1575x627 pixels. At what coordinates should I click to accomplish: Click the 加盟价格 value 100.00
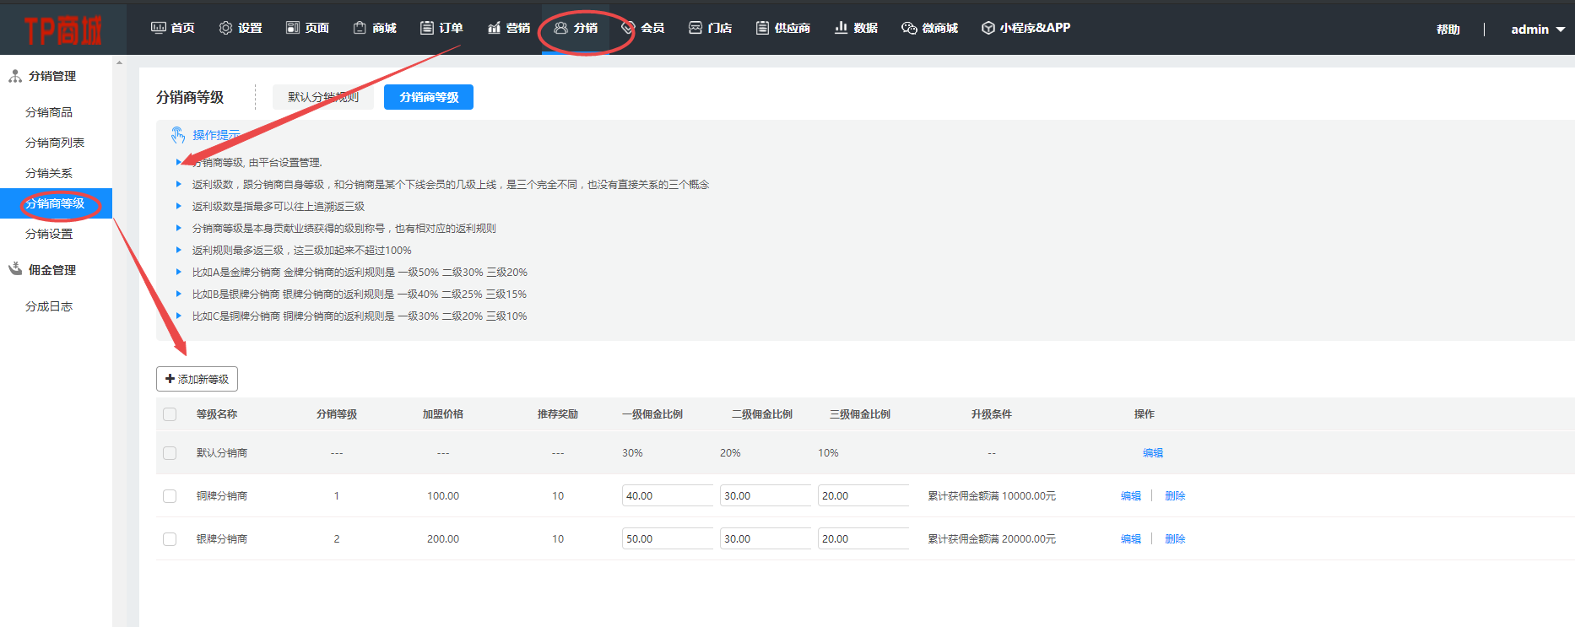tap(443, 496)
